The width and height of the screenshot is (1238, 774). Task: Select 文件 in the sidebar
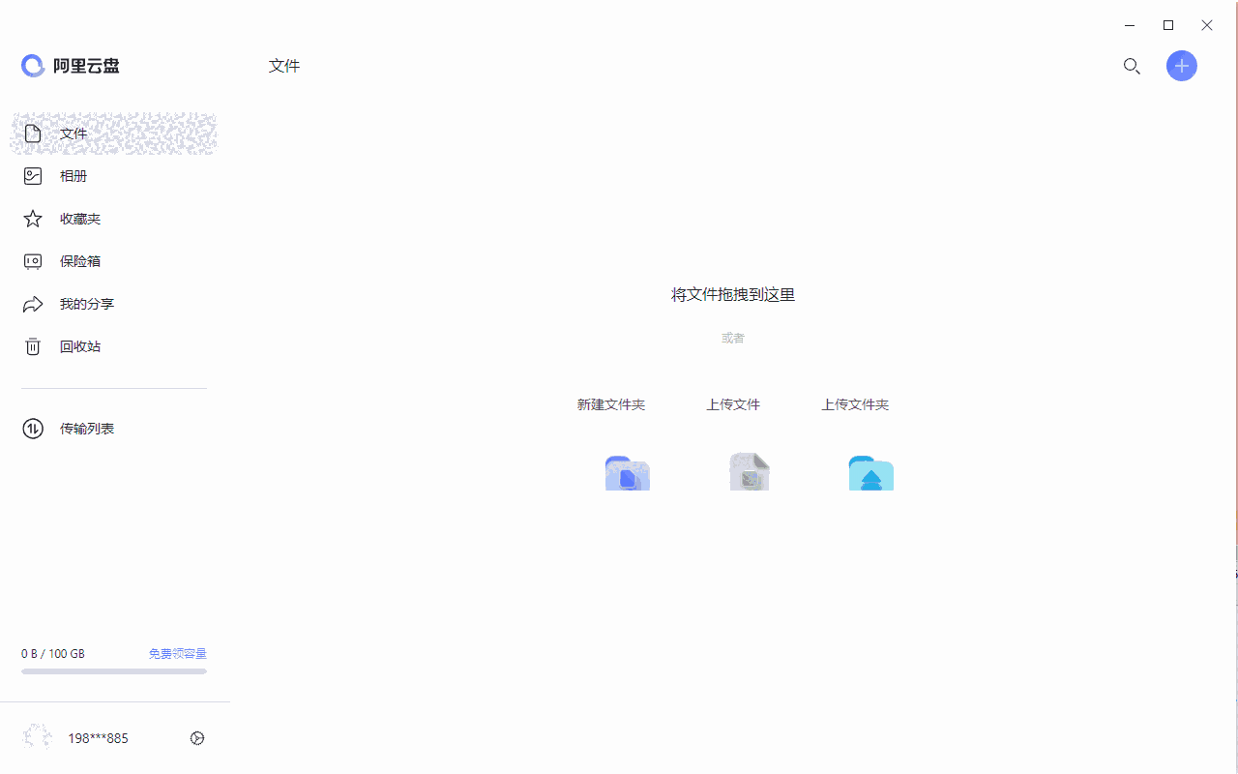(74, 133)
